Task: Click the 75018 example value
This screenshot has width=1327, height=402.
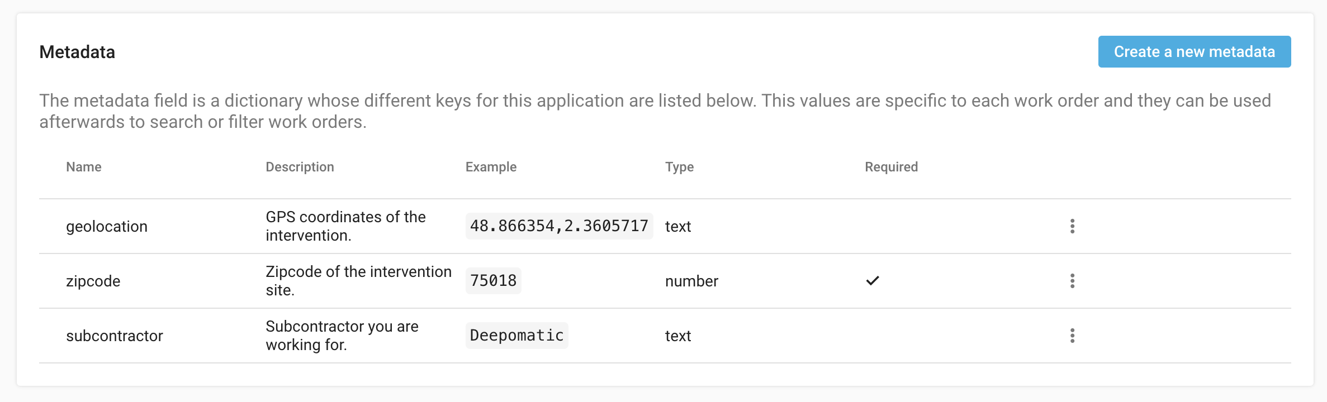Action: click(x=493, y=281)
